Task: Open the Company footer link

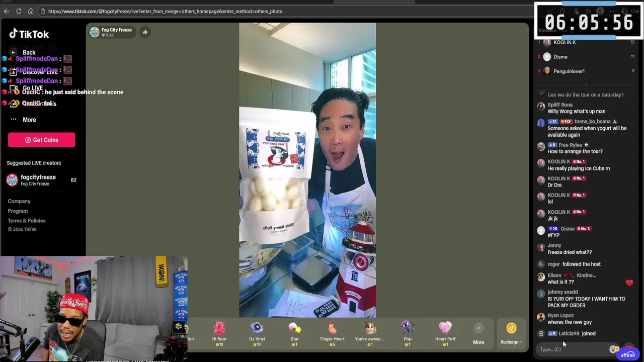Action: pyautogui.click(x=19, y=201)
